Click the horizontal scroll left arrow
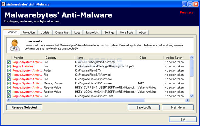 click(8, 100)
